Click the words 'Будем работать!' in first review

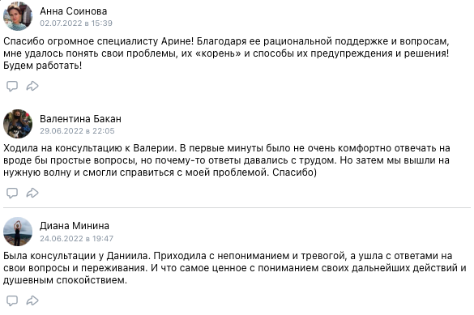(43, 66)
